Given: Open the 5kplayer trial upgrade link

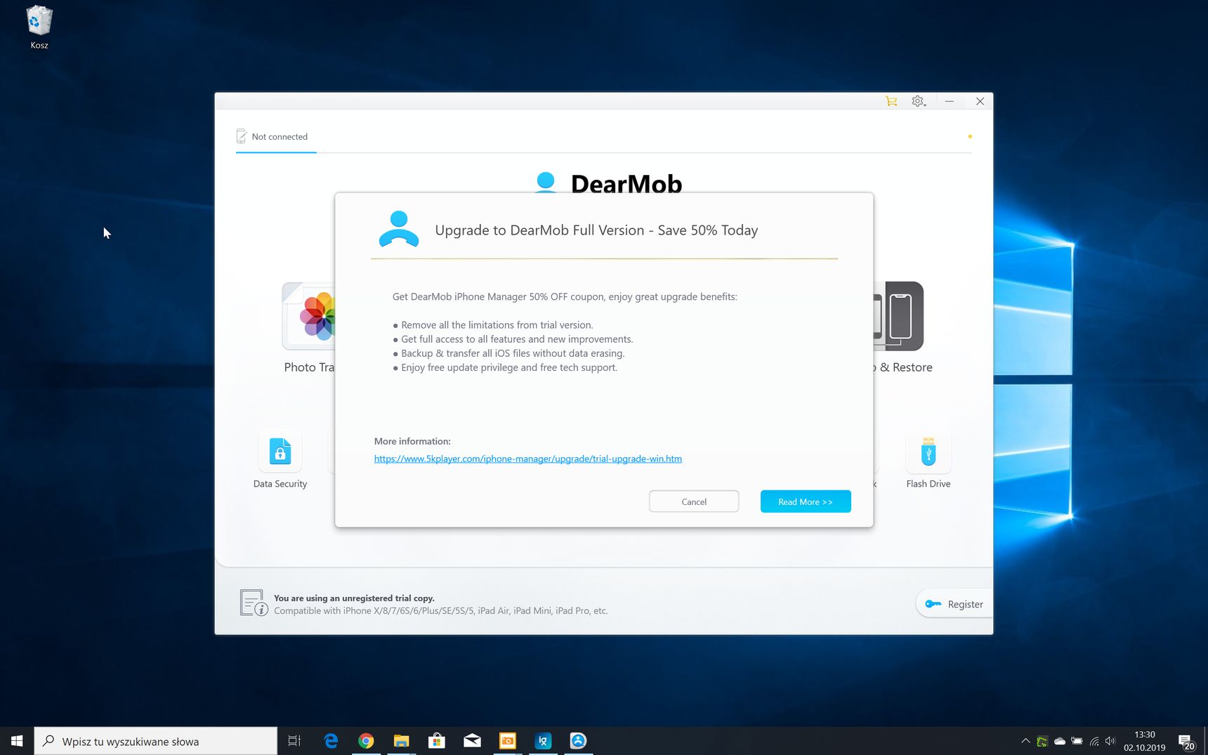Looking at the screenshot, I should 528,459.
